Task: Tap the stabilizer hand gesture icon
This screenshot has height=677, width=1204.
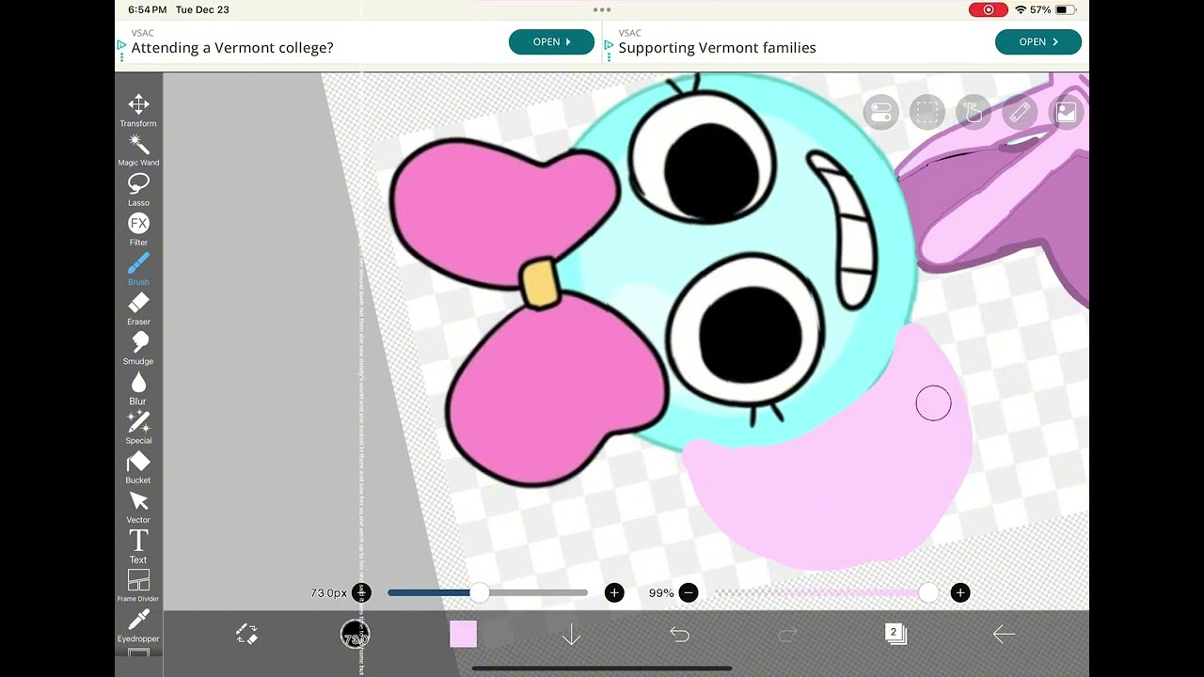Action: [x=974, y=113]
